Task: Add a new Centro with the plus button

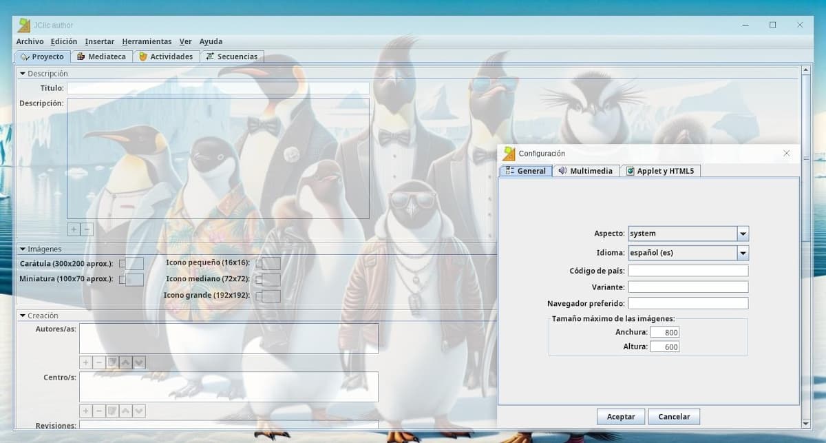Action: point(86,411)
